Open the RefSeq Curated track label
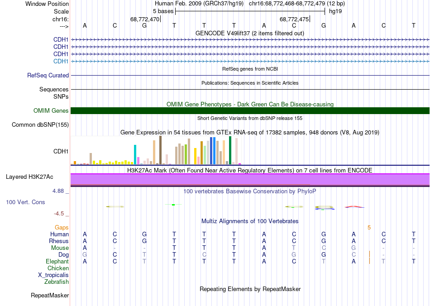This screenshot has width=430, height=306. pos(48,76)
